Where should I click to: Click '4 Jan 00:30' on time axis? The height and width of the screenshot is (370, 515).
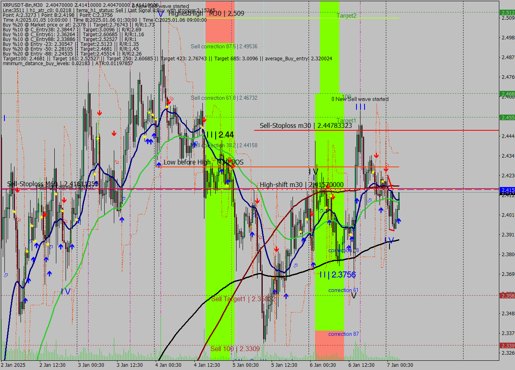(x=168, y=365)
